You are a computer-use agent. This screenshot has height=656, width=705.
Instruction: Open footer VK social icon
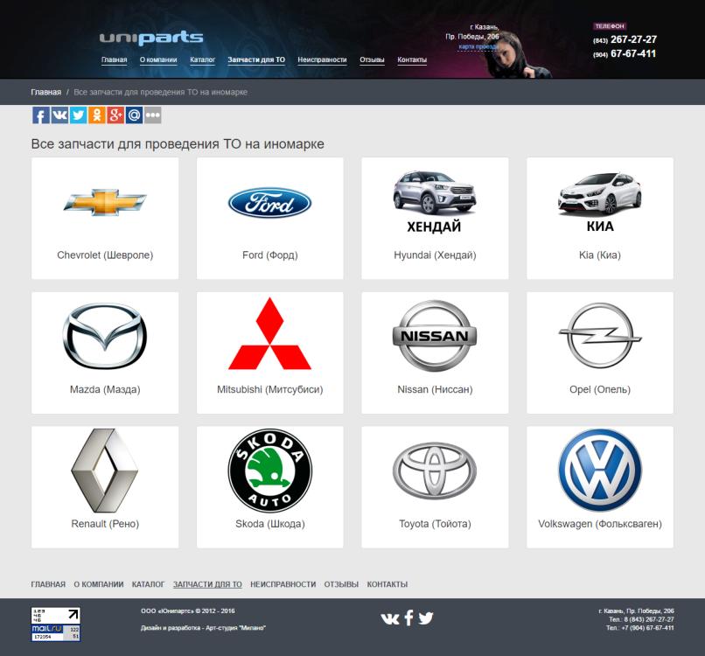click(390, 618)
